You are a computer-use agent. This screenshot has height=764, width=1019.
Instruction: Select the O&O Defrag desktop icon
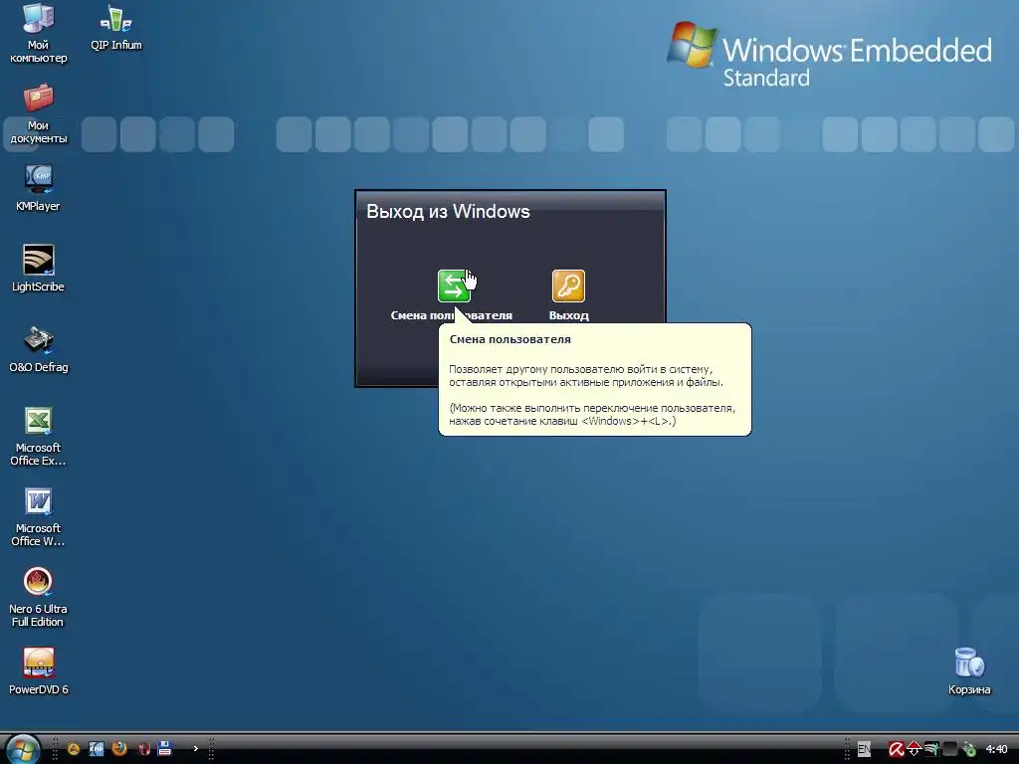pyautogui.click(x=39, y=349)
